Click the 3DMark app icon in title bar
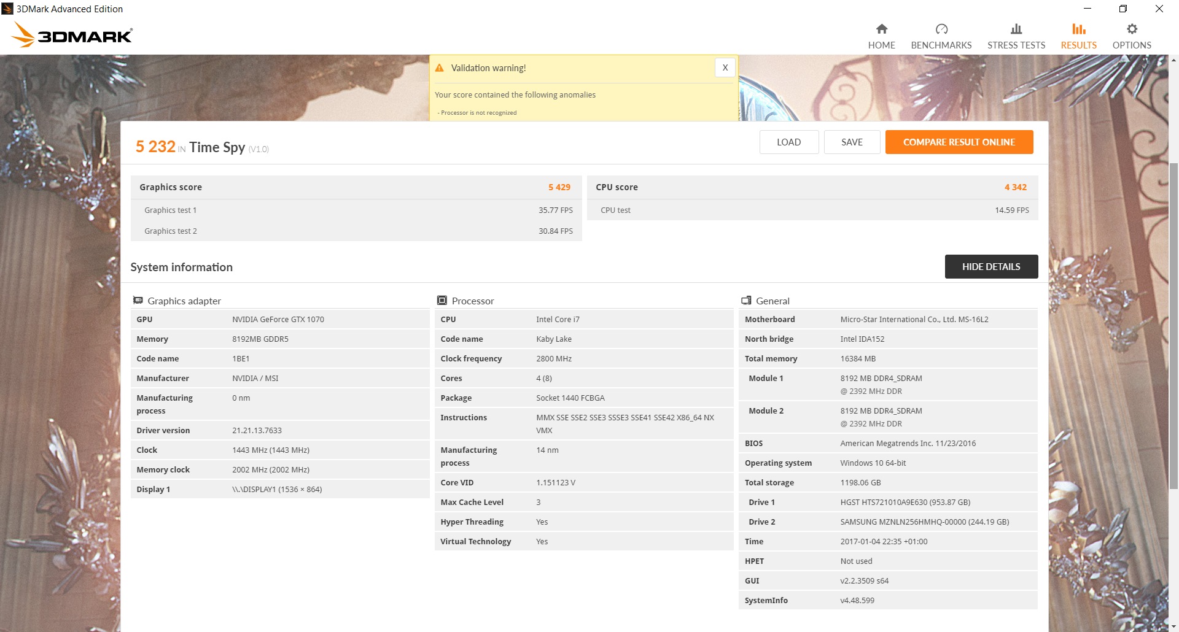Image resolution: width=1179 pixels, height=632 pixels. point(7,9)
